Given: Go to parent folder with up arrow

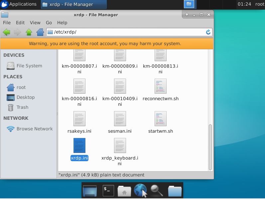Looking at the screenshot, I should click(29, 32).
